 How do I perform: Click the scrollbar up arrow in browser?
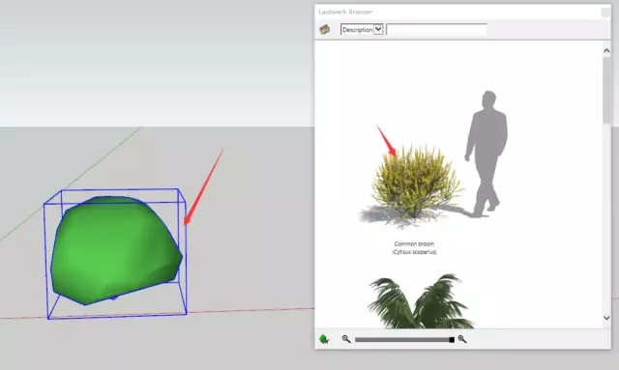tap(606, 51)
